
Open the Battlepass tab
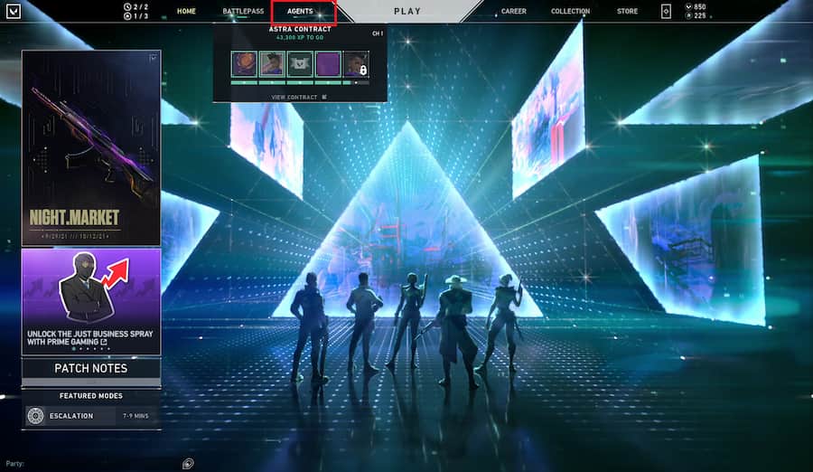pyautogui.click(x=243, y=11)
